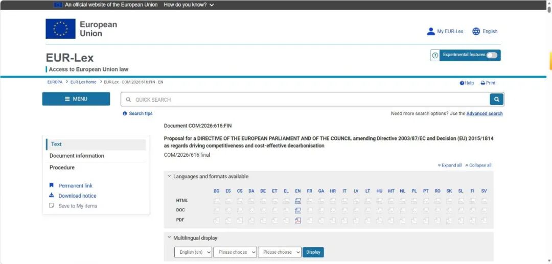Open the English DOC format icon
Image resolution: width=552 pixels, height=264 pixels.
298,210
